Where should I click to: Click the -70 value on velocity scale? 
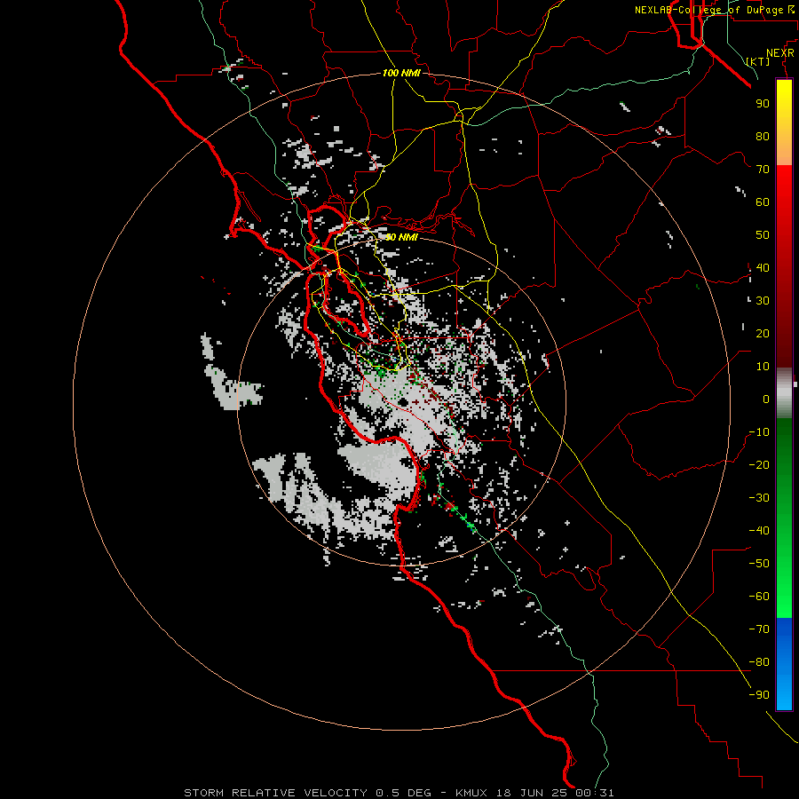point(759,629)
